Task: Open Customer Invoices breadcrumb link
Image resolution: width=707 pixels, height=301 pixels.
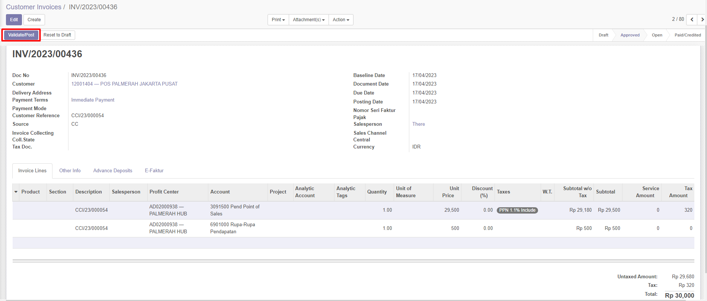Action: [x=33, y=7]
